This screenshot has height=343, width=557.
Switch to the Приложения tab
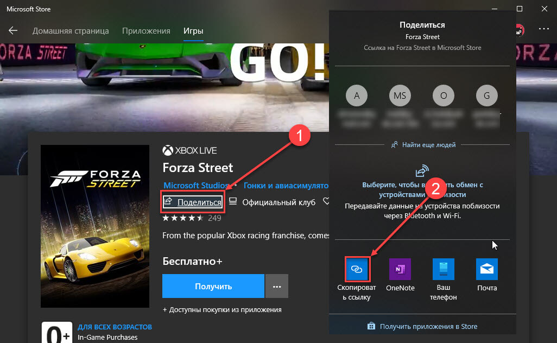tap(146, 31)
